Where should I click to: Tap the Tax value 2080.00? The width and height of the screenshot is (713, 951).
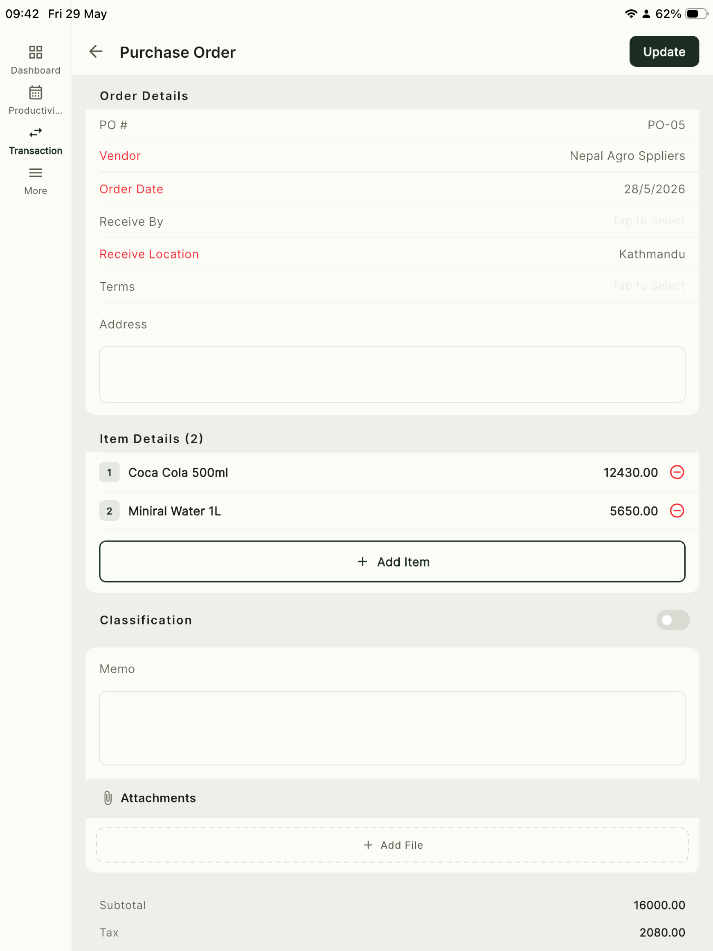662,933
